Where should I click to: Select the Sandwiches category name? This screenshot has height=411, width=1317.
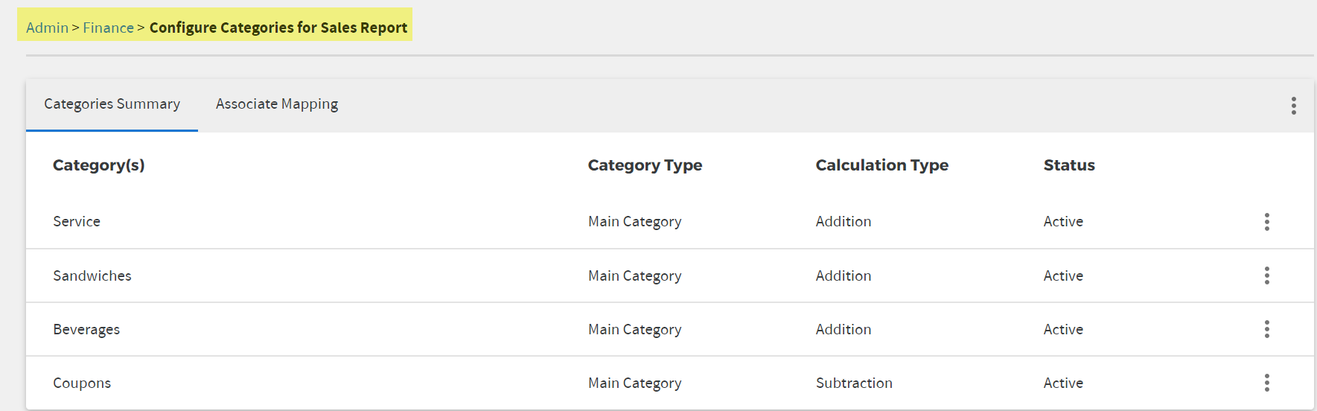pos(92,275)
